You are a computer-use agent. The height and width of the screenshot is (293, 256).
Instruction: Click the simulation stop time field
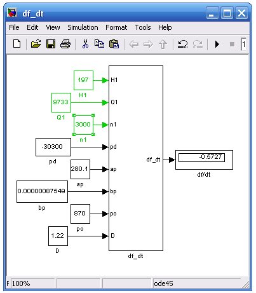[x=243, y=44]
